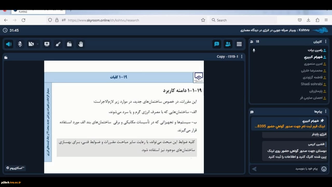Screen dimensions: 332x187
Task: Click the Skyroom logo at top right
Action: 320,30
